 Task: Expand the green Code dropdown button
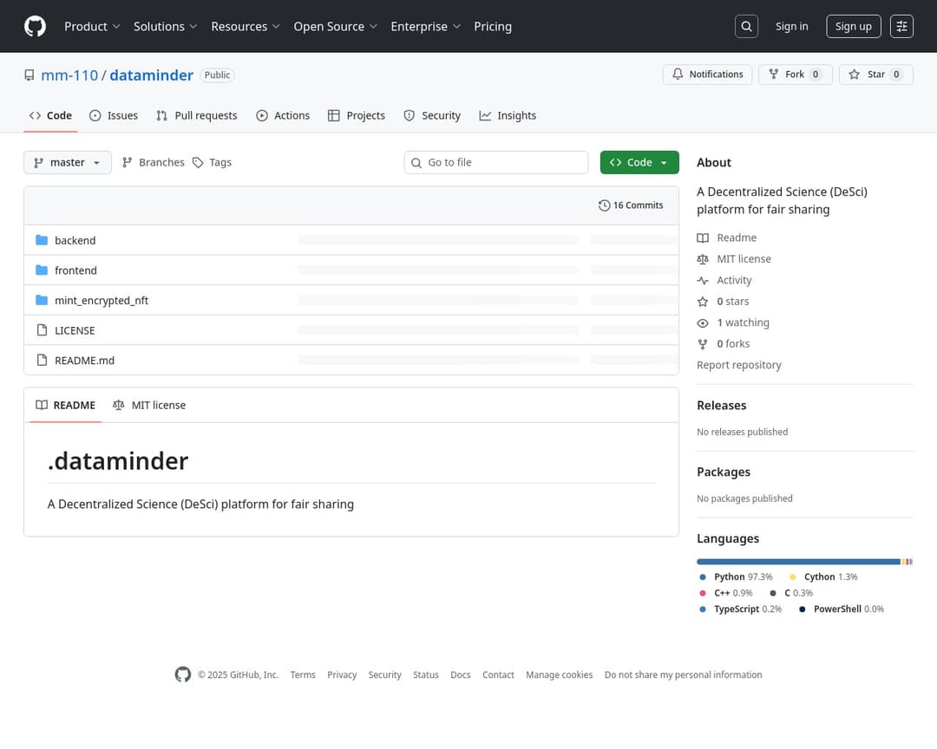pos(639,162)
